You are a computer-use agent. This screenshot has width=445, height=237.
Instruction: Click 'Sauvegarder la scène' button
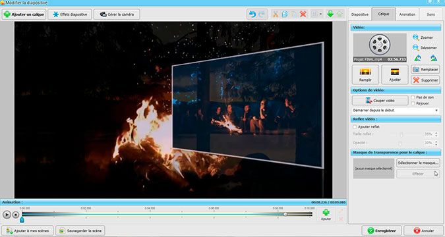80,231
